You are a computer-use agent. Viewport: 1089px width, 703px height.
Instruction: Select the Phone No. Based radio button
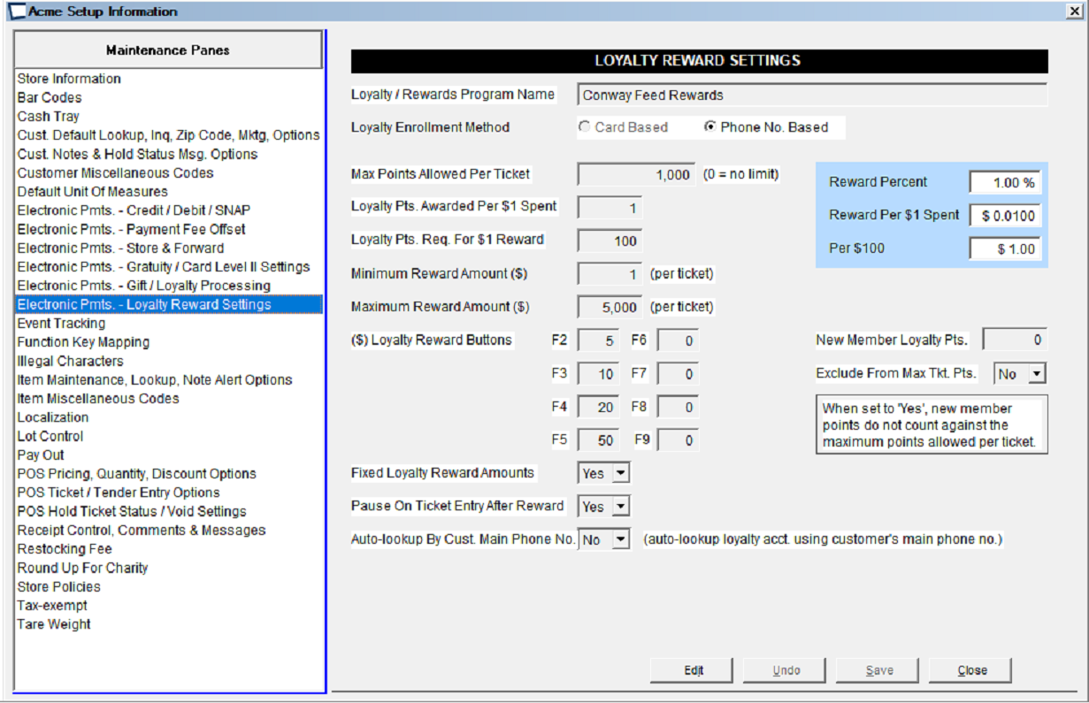tap(709, 127)
